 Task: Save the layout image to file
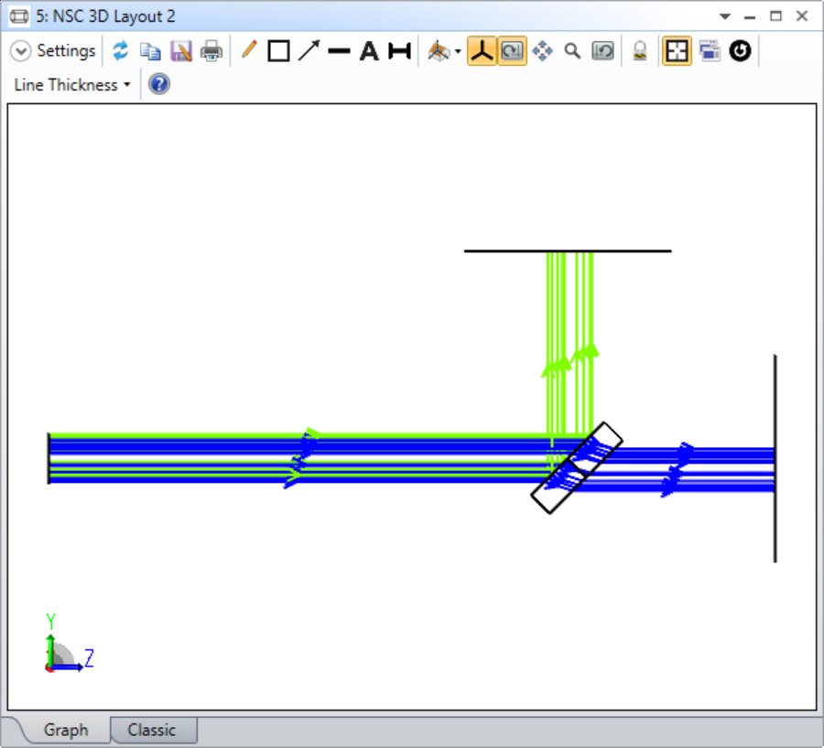181,51
